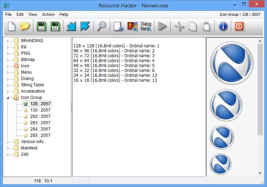Click the third 72x72 icon preview
Viewport: 267px width, 187px height.
(222, 137)
